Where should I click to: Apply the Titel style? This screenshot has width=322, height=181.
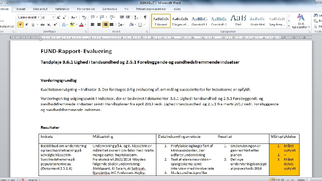pyautogui.click(x=238, y=21)
